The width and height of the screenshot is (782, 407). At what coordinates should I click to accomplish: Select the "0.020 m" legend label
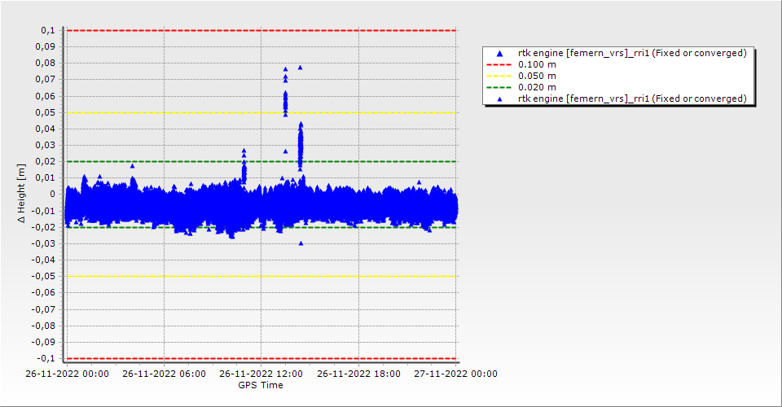(538, 87)
